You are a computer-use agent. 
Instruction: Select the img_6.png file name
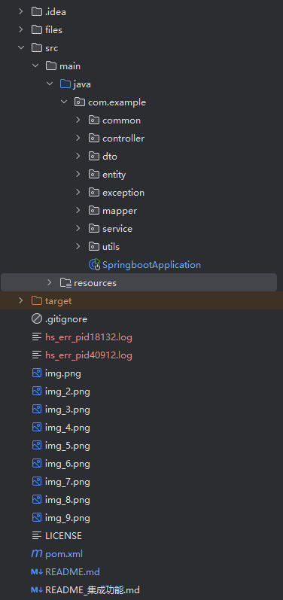click(68, 464)
